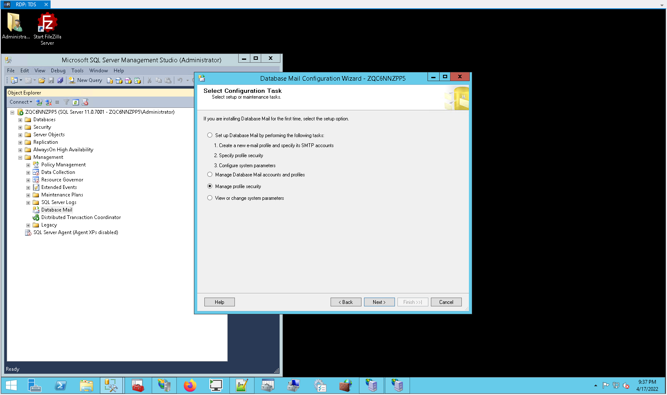Click the New Query toolbar button
667x395 pixels.
click(86, 80)
